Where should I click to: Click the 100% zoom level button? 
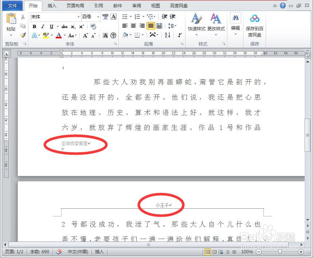(x=247, y=252)
